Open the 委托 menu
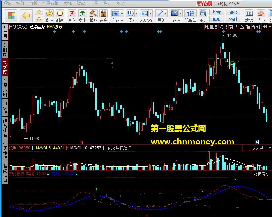This screenshot has width=272, height=217. click(68, 3)
